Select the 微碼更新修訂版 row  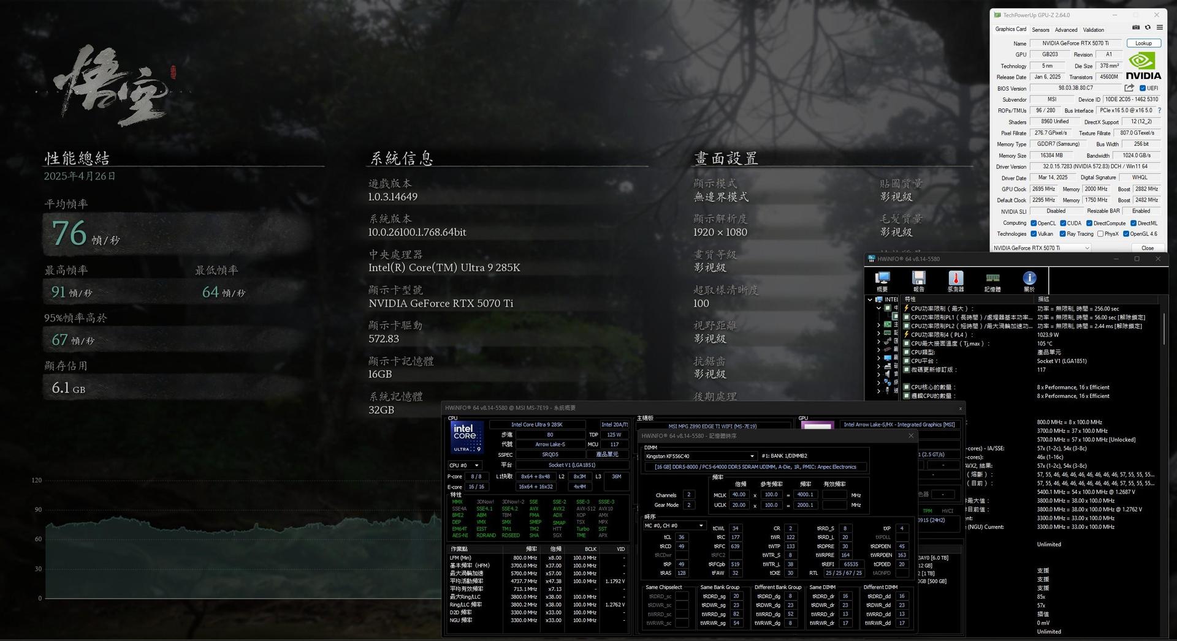tap(1031, 370)
